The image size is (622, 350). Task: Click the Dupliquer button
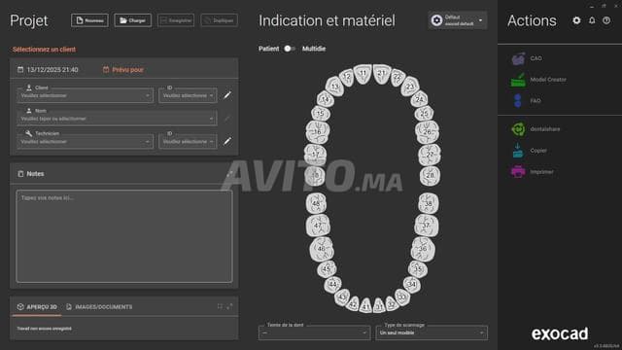pyautogui.click(x=220, y=20)
